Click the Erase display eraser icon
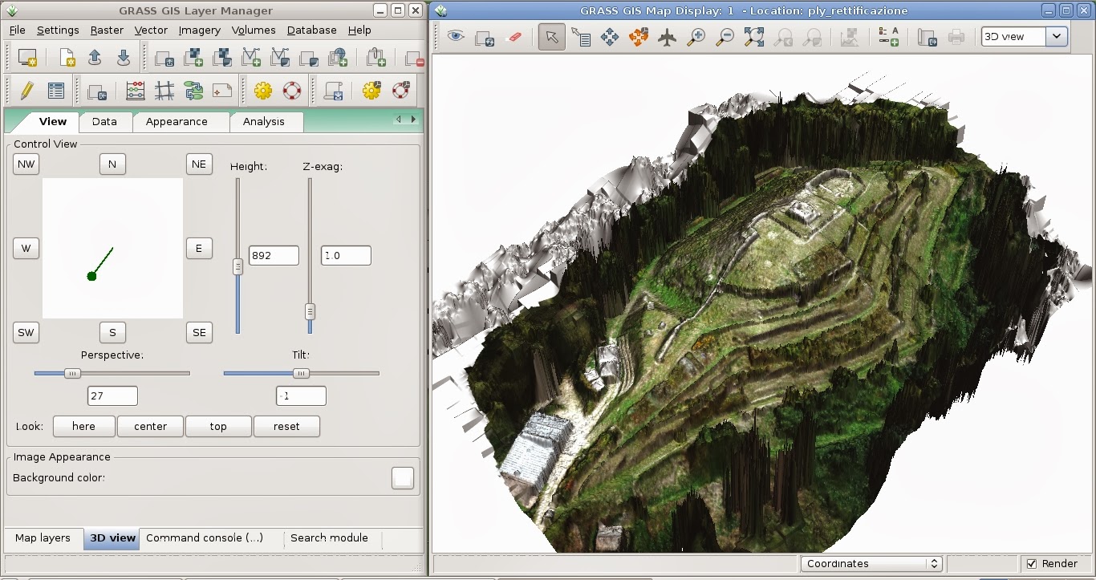 click(514, 37)
